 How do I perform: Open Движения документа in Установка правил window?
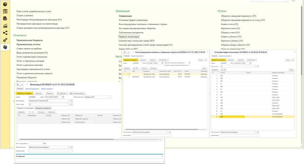tap(225, 56)
